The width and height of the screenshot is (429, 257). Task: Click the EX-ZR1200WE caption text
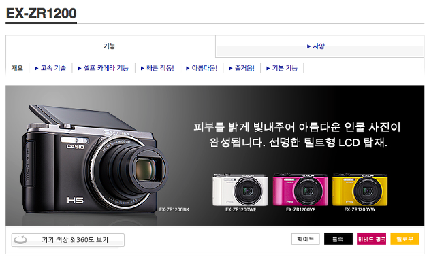coord(241,210)
